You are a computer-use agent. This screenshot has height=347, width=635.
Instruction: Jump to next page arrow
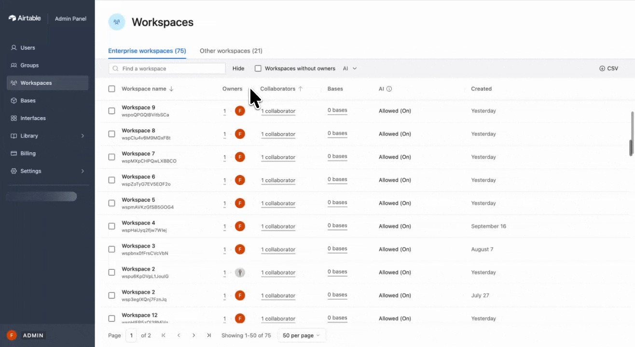194,335
